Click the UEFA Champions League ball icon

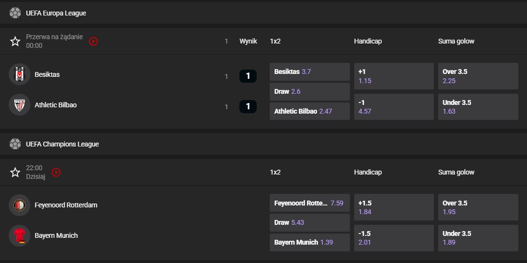point(15,144)
